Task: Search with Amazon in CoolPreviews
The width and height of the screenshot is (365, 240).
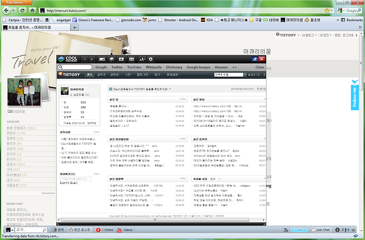Action: point(221,67)
